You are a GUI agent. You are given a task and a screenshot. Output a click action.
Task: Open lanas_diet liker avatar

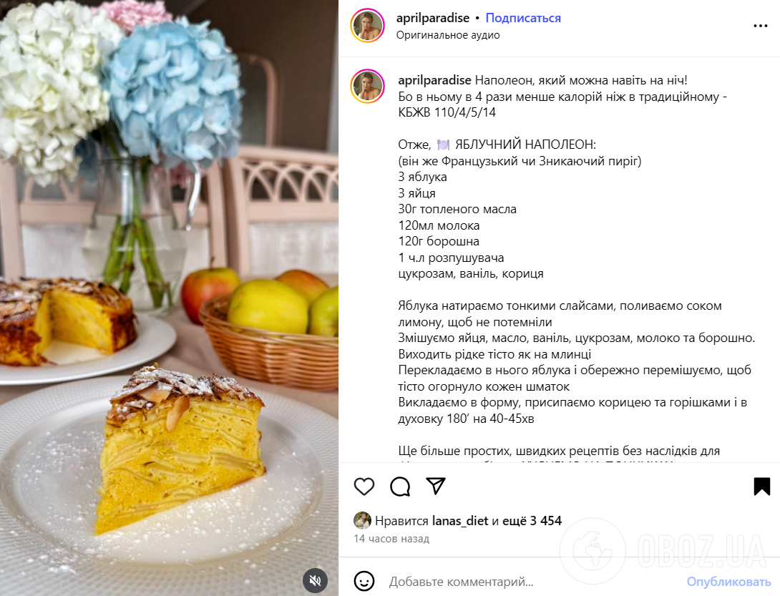click(362, 520)
